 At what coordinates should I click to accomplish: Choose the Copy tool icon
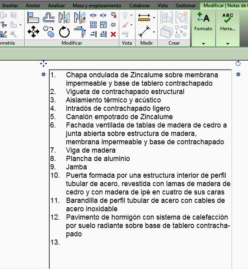(x=48, y=32)
